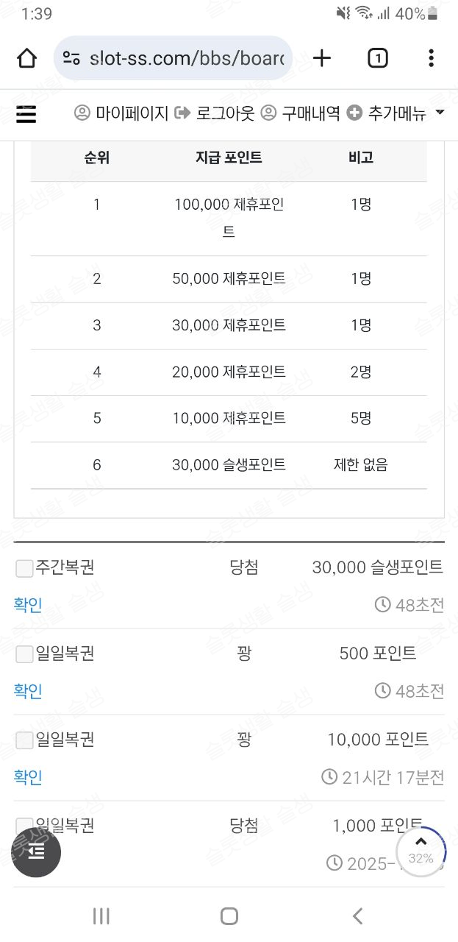This screenshot has width=458, height=942.
Task: Tap the site info icon in address bar
Action: (x=71, y=58)
